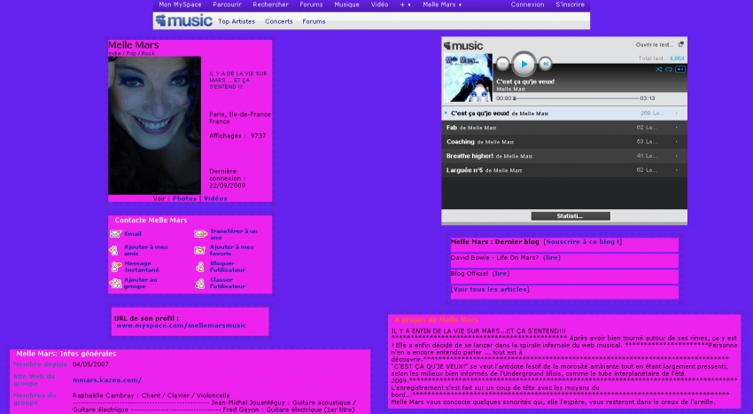Click the favorites icon beside Ajouter à mes favoris

click(200, 250)
